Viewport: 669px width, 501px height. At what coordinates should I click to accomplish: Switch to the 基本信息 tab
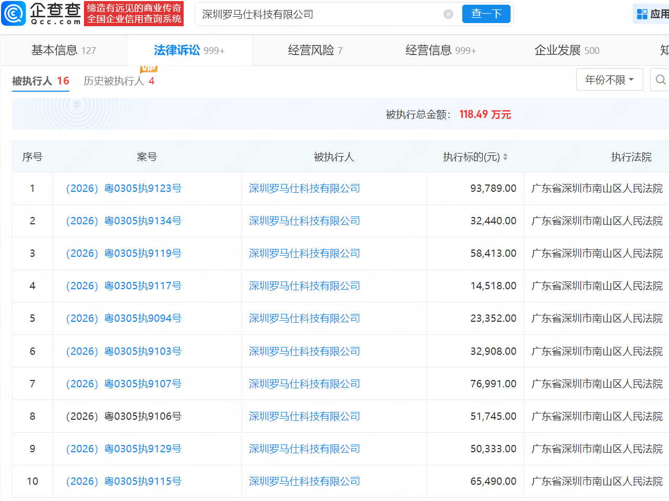[x=63, y=50]
